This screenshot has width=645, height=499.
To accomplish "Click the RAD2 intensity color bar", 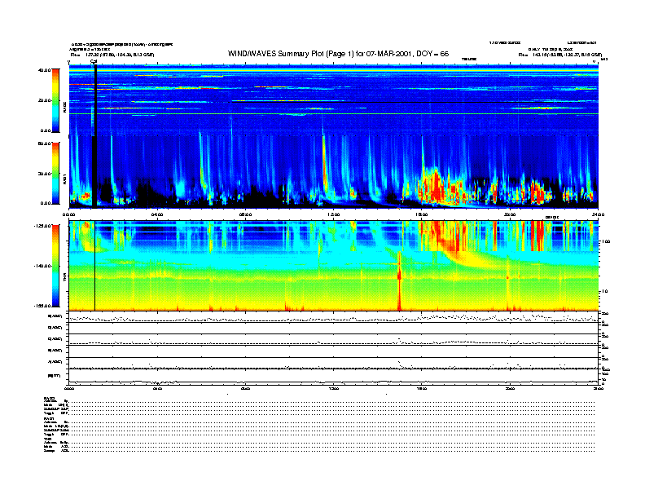I will tap(55, 100).
